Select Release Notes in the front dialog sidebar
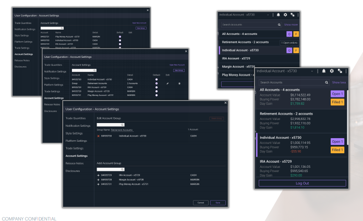 pyautogui.click(x=75, y=163)
